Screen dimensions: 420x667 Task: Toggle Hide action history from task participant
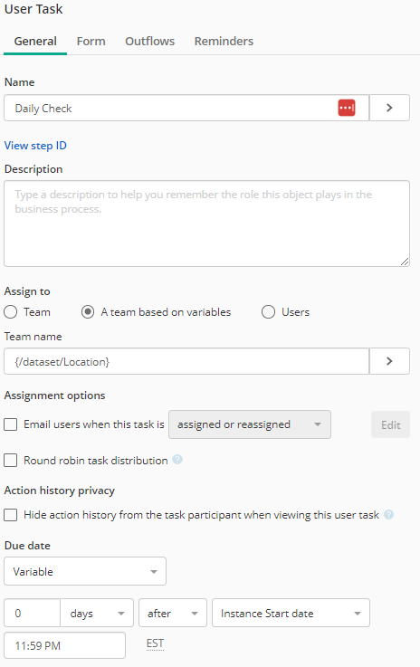[11, 515]
